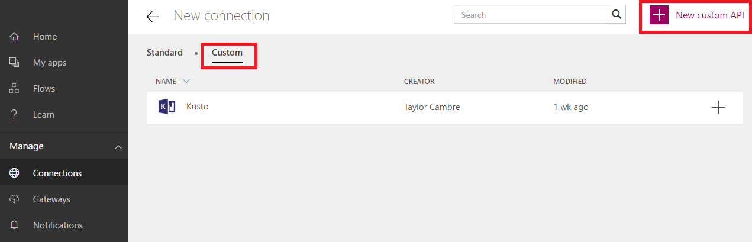Click the MODIFIED column header
Image resolution: width=752 pixels, height=242 pixels.
pyautogui.click(x=570, y=82)
